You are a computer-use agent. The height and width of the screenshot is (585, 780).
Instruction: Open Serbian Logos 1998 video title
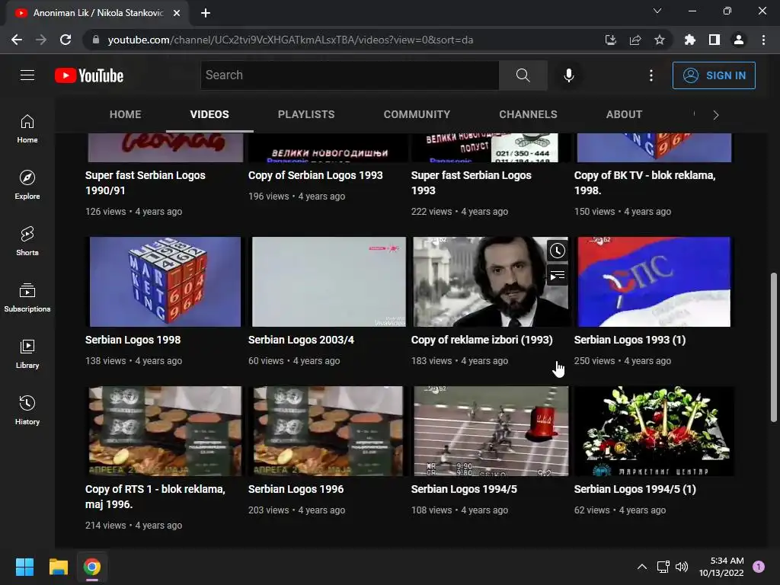pyautogui.click(x=133, y=340)
